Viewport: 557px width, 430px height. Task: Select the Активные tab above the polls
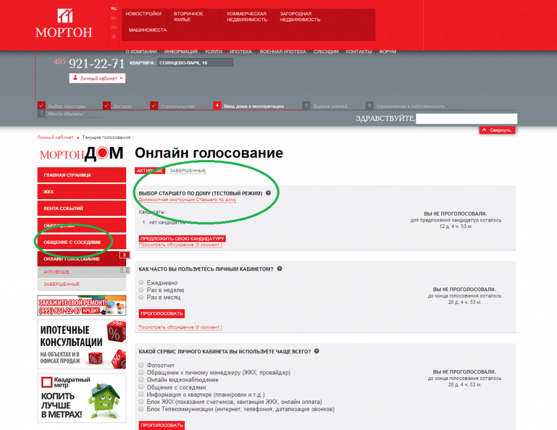[150, 170]
